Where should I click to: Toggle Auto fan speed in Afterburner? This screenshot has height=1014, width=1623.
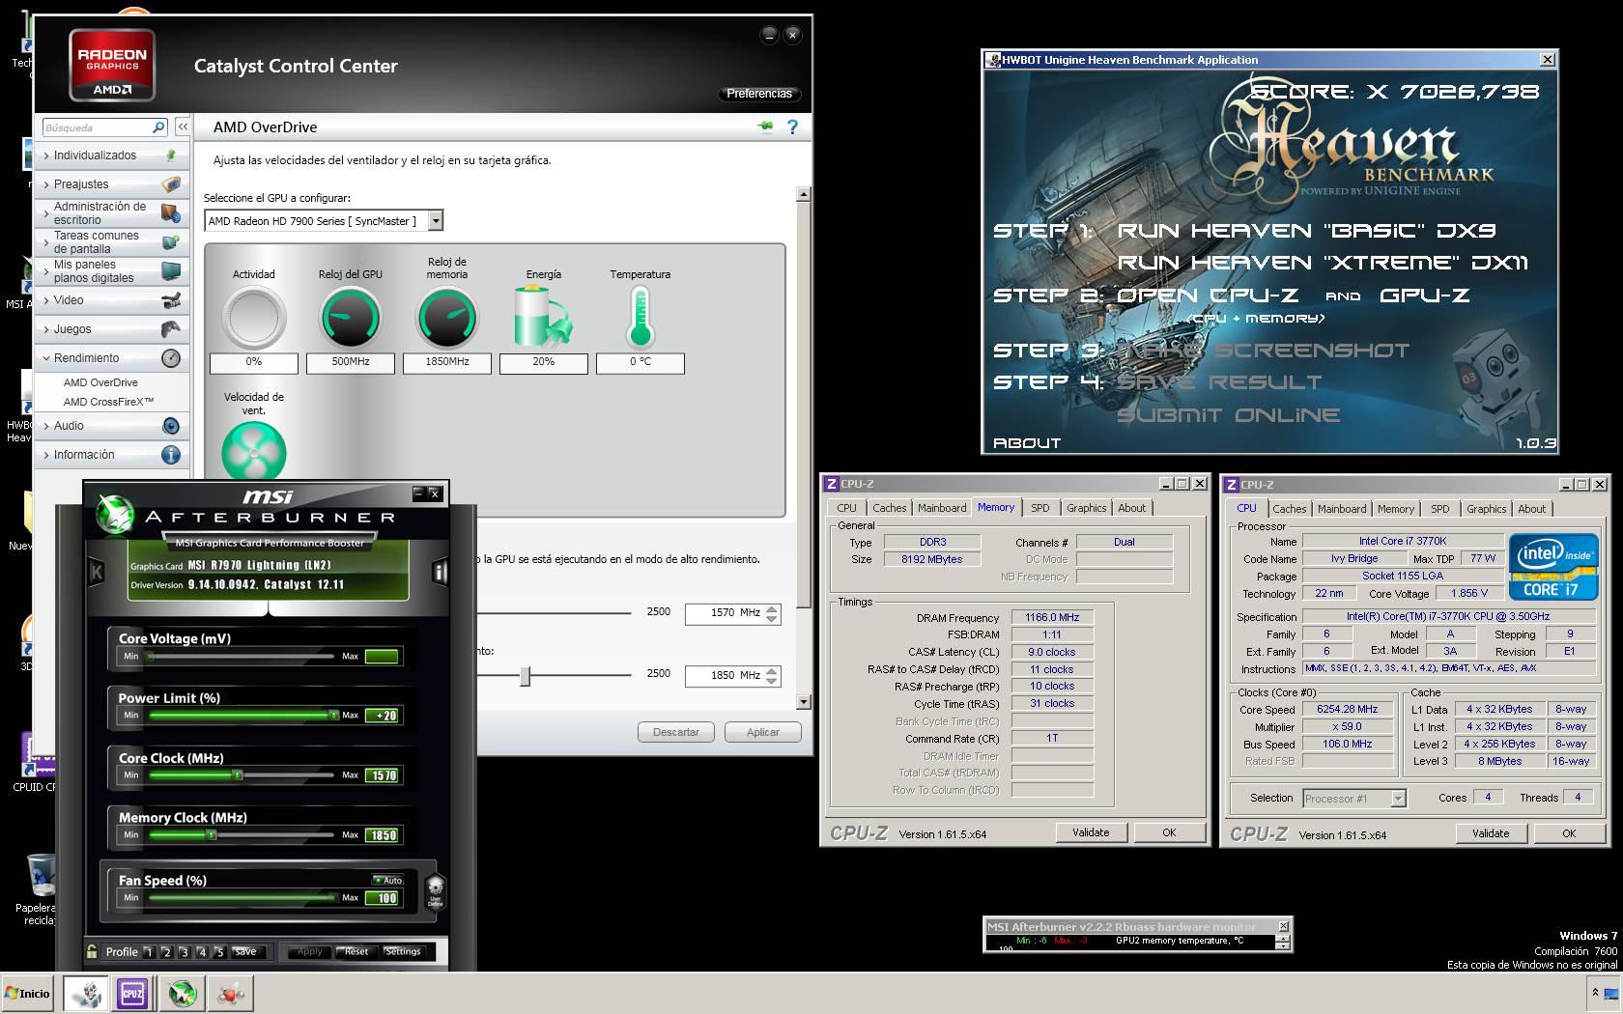click(x=387, y=880)
